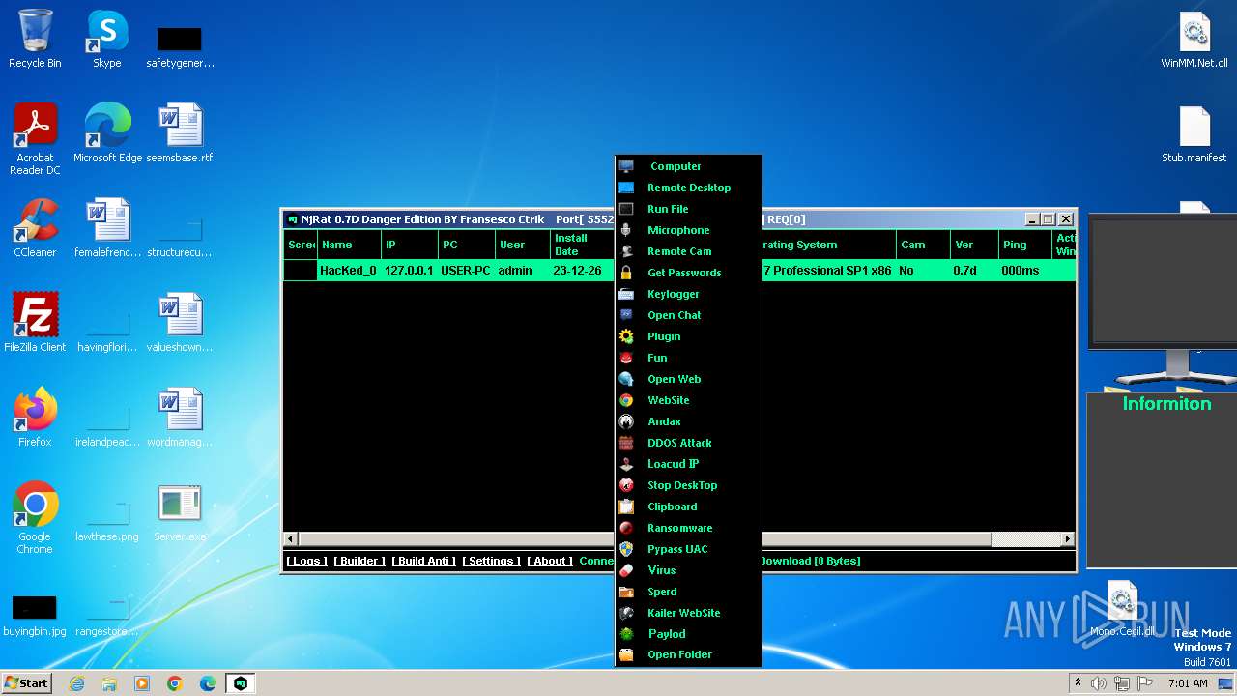The image size is (1237, 696).
Task: Choose the Sperd menu entry
Action: [x=688, y=592]
